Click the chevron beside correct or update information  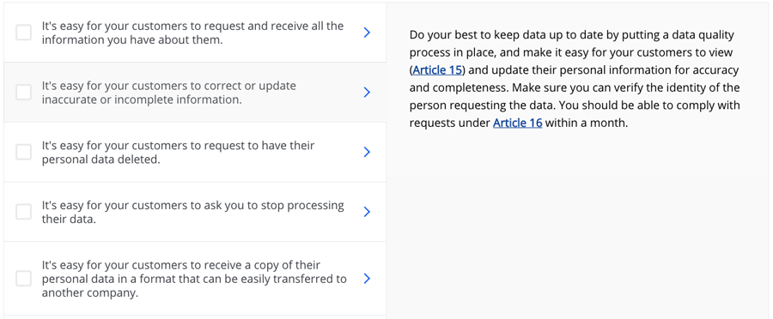pyautogui.click(x=366, y=92)
